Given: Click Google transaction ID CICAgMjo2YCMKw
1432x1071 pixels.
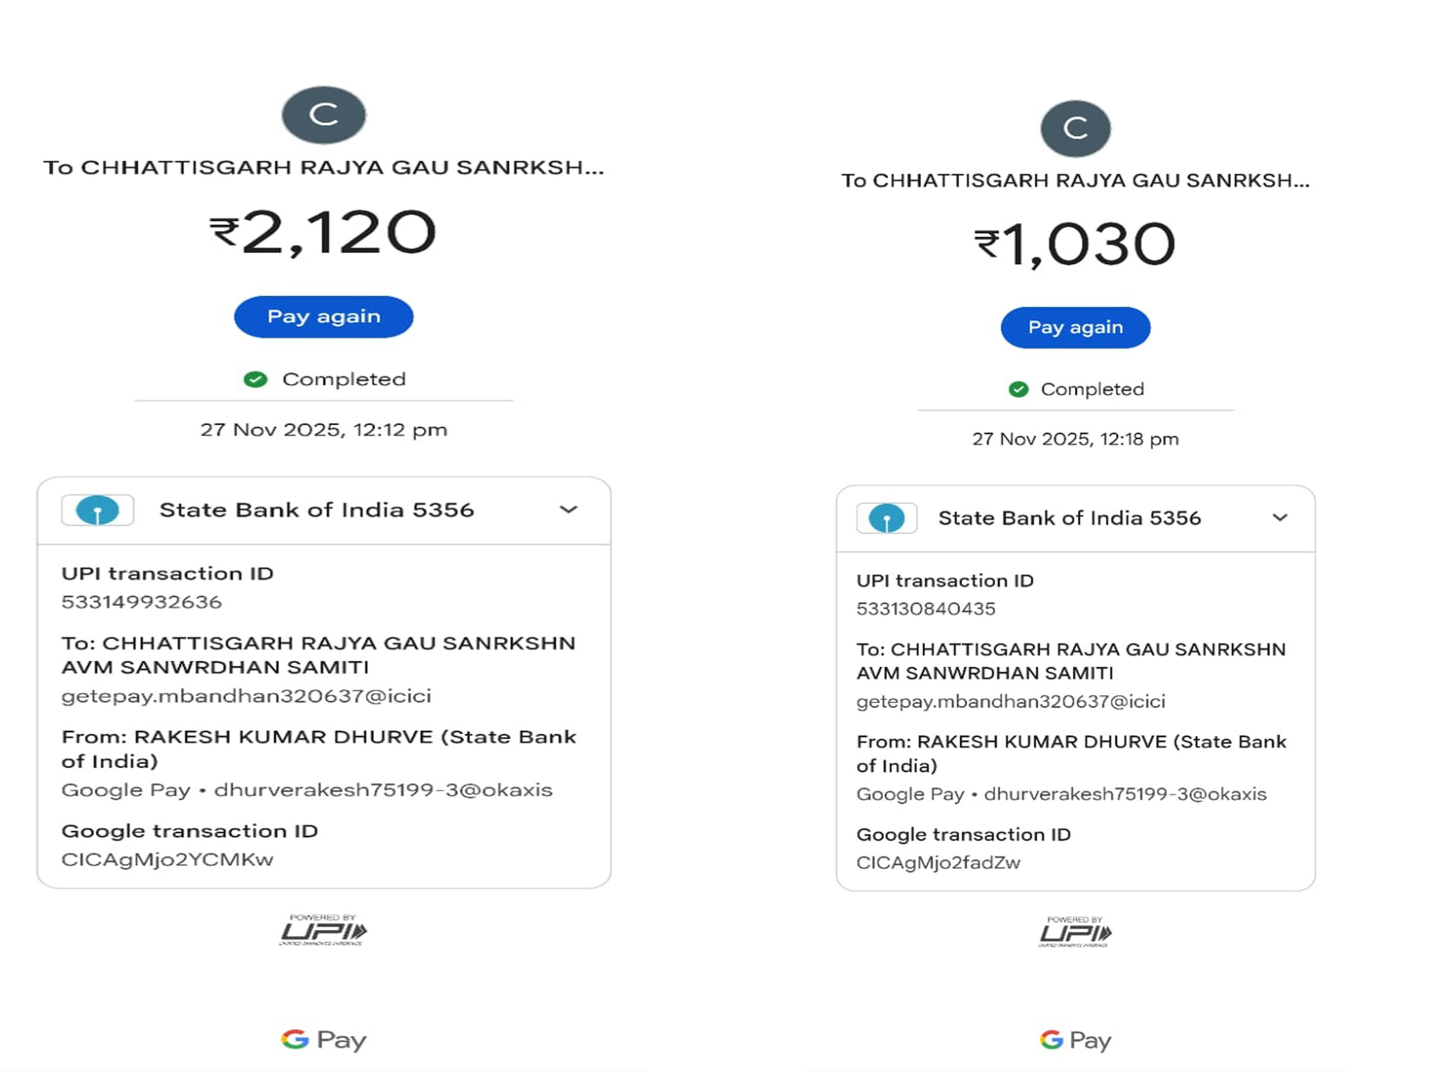Looking at the screenshot, I should pos(168,859).
